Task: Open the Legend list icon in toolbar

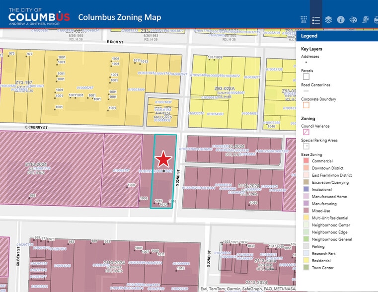Action: 316,20
